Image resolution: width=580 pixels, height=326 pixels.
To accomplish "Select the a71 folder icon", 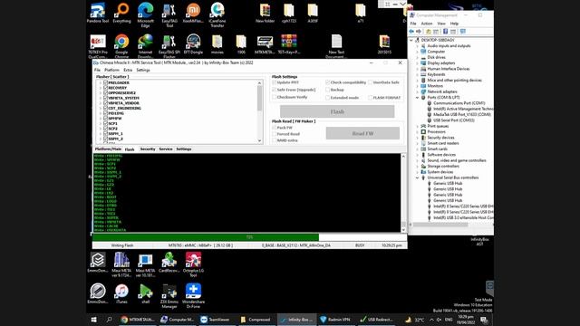I will point(361,14).
